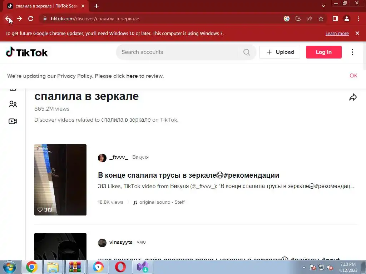The width and height of the screenshot is (366, 274).
Task: Share the discover page arrow icon
Action: tap(353, 97)
